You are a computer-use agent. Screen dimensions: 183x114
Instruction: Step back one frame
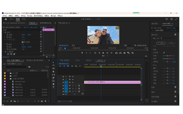tap(99, 53)
